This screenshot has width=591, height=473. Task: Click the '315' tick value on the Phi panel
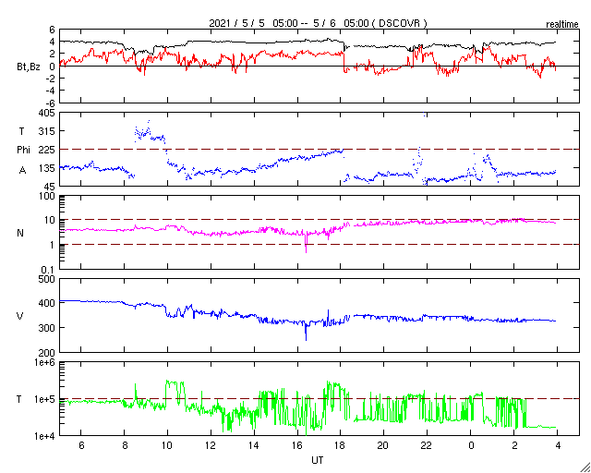(47, 131)
